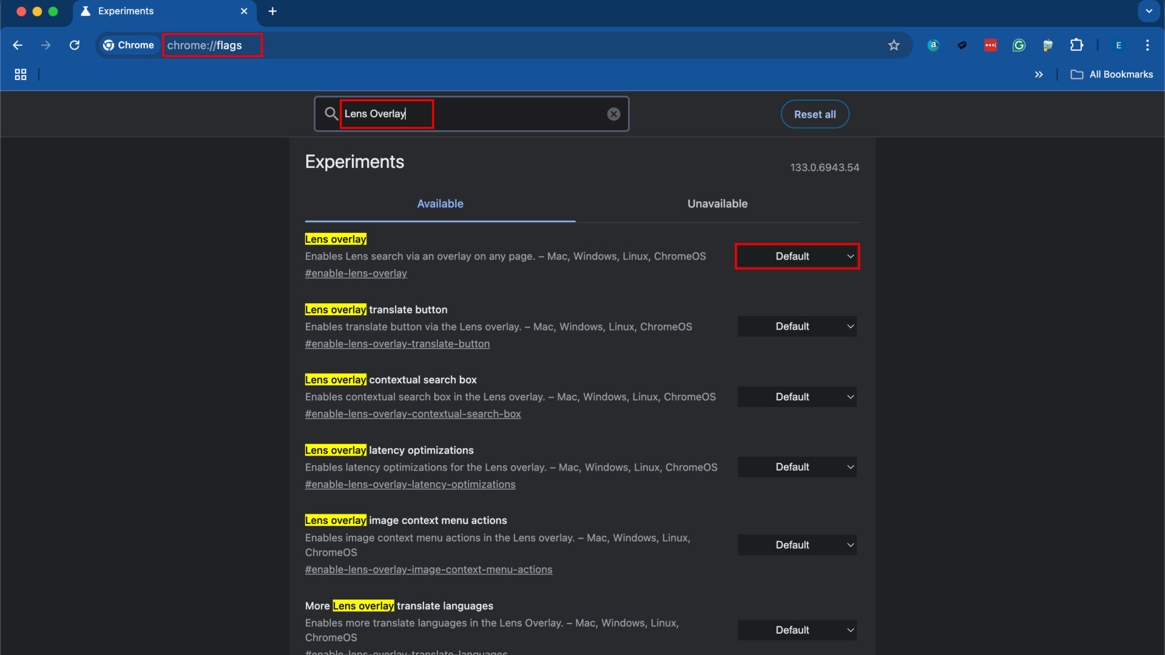Open the LastPass extension icon
The height and width of the screenshot is (655, 1165).
click(990, 45)
